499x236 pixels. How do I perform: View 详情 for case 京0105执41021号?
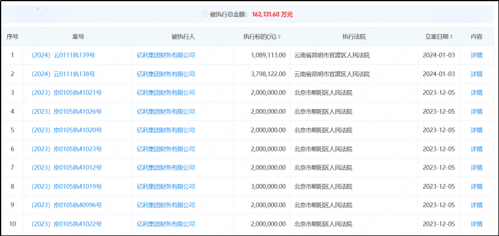coord(476,93)
